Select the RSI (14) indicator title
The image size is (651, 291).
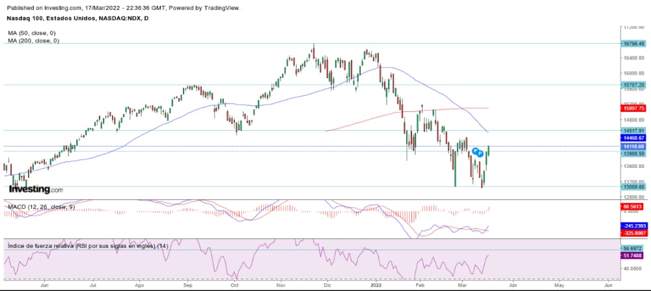pos(88,245)
